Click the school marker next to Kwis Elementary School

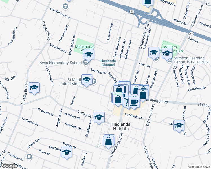(89, 55)
